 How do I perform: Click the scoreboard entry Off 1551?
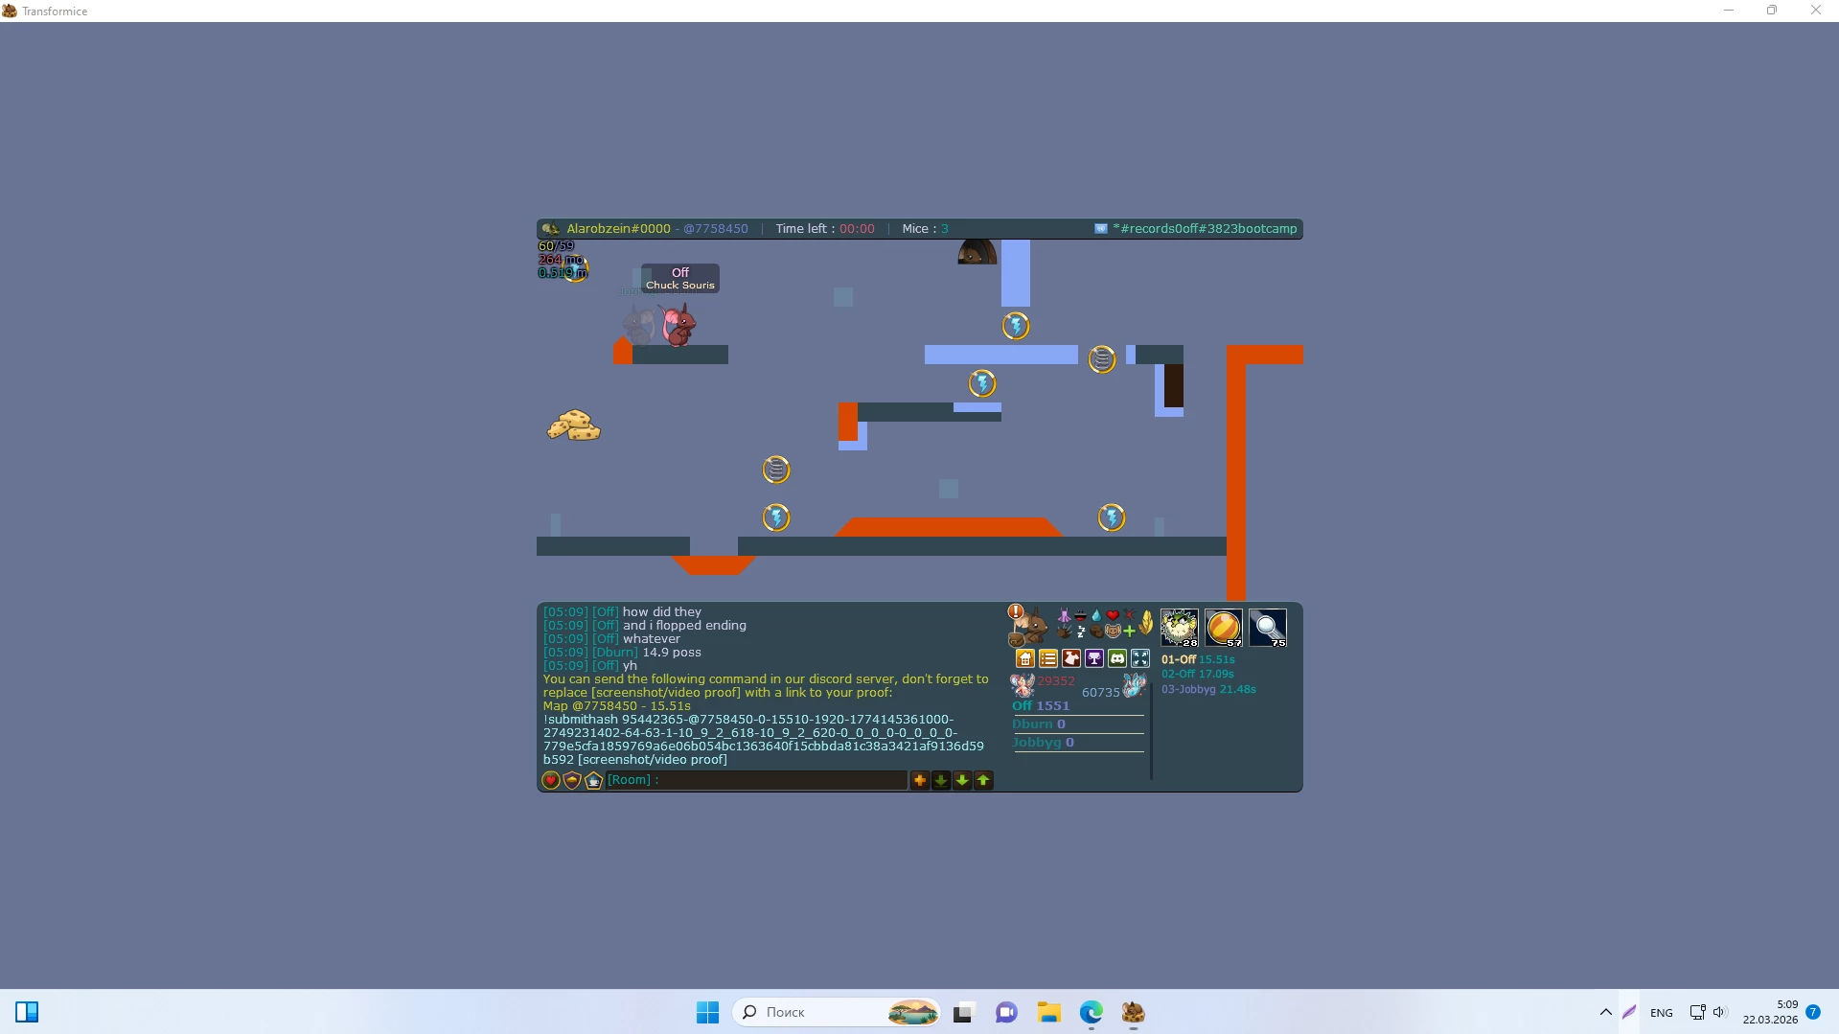tap(1041, 706)
